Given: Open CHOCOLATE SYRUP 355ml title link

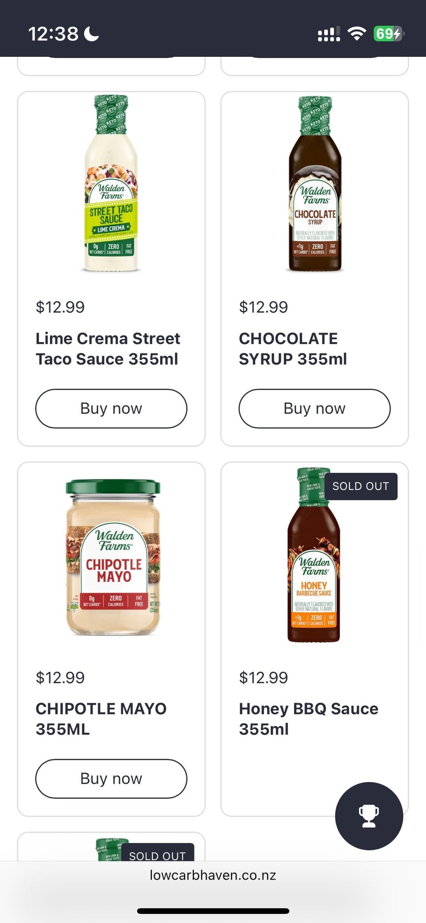Looking at the screenshot, I should coord(293,349).
